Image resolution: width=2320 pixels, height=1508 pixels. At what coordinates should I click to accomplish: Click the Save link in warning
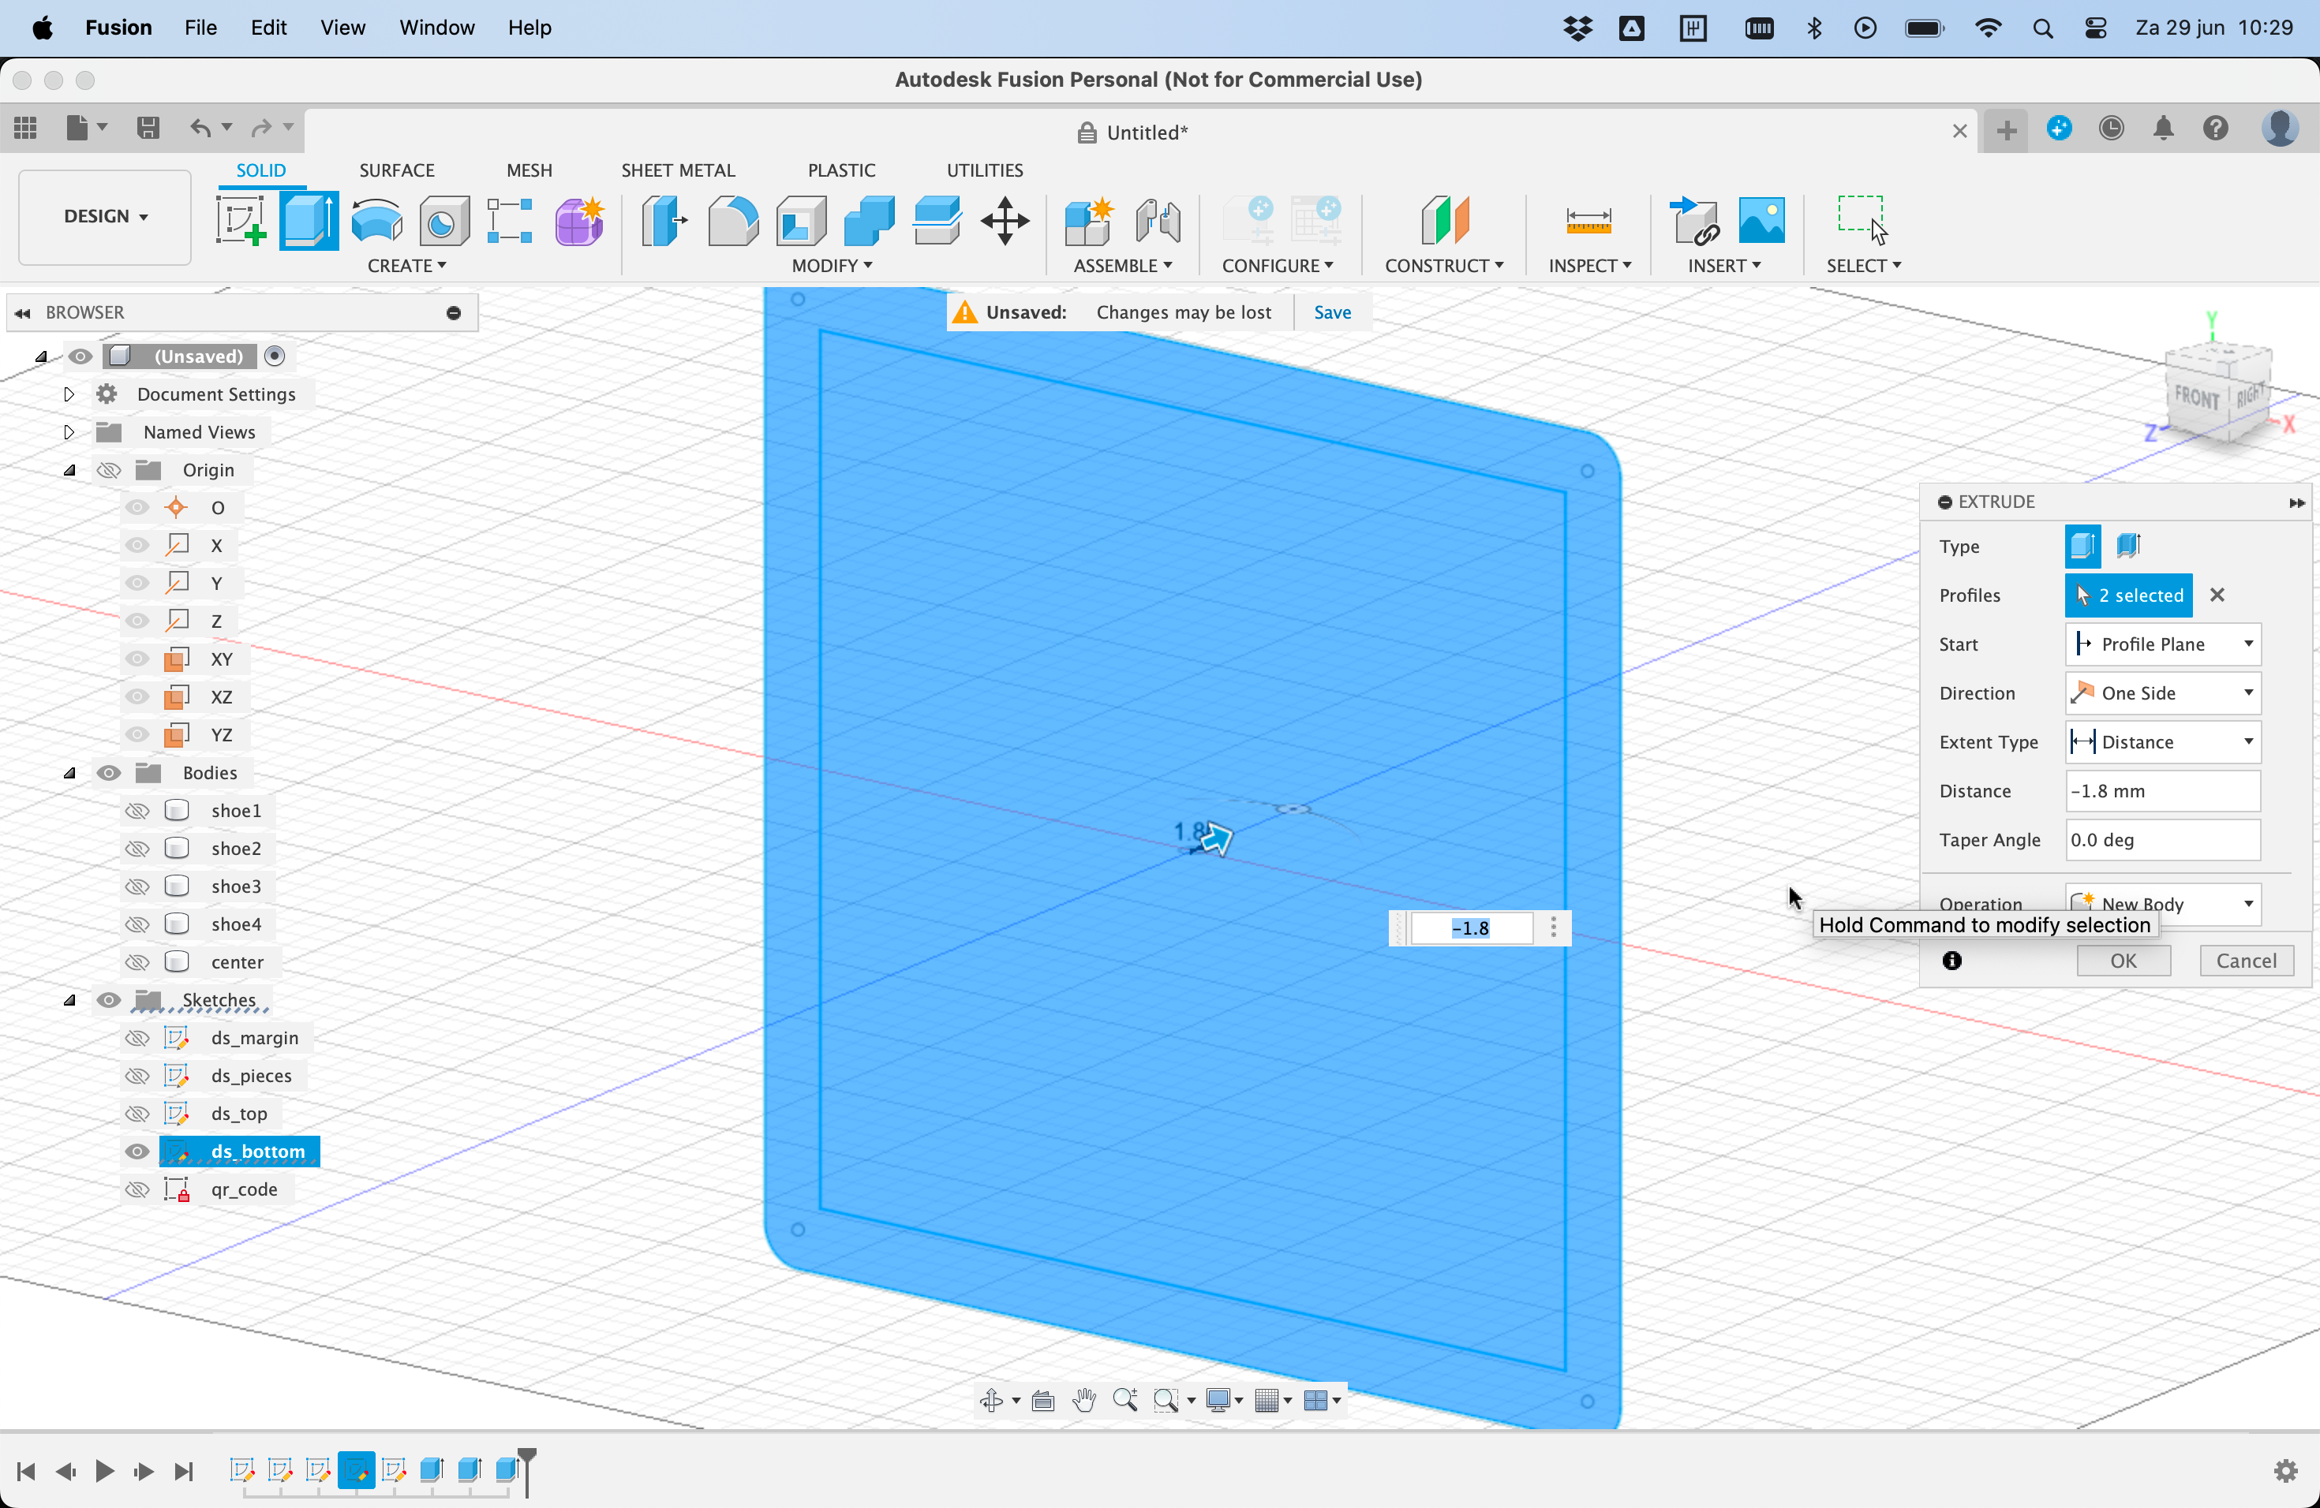click(x=1333, y=312)
